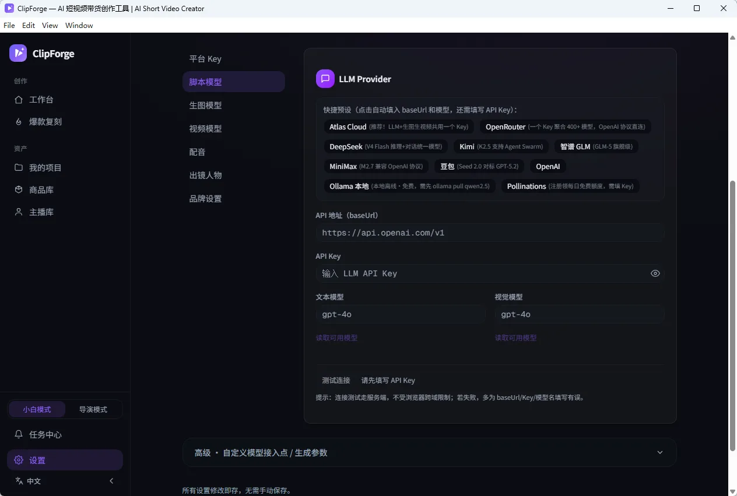This screenshot has width=737, height=496.
Task: Select the 生图模型 settings tab
Action: pyautogui.click(x=234, y=105)
